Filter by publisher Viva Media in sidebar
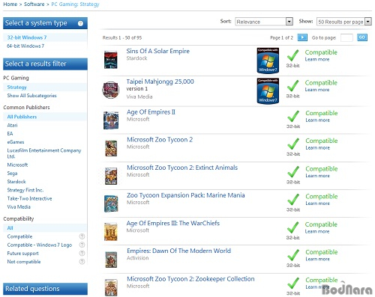This screenshot has height=297, width=375. point(19,206)
